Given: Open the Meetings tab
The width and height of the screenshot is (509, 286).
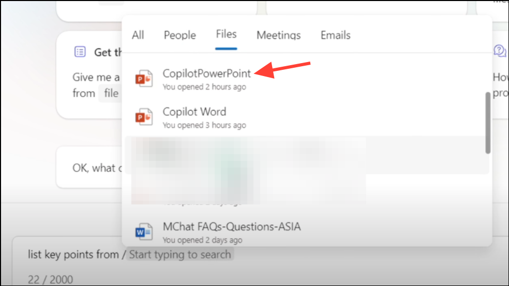Looking at the screenshot, I should 278,35.
